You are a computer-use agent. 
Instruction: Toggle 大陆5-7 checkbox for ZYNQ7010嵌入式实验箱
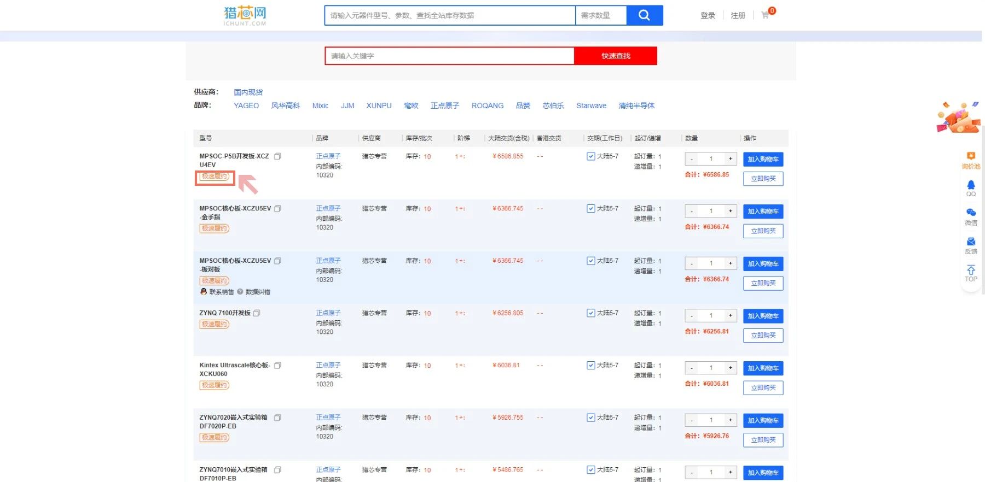(x=590, y=470)
